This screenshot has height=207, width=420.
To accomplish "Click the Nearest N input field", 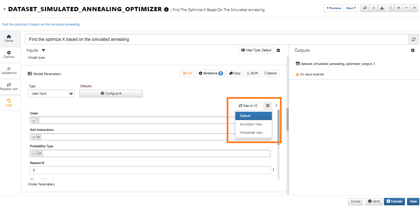I will (150, 170).
